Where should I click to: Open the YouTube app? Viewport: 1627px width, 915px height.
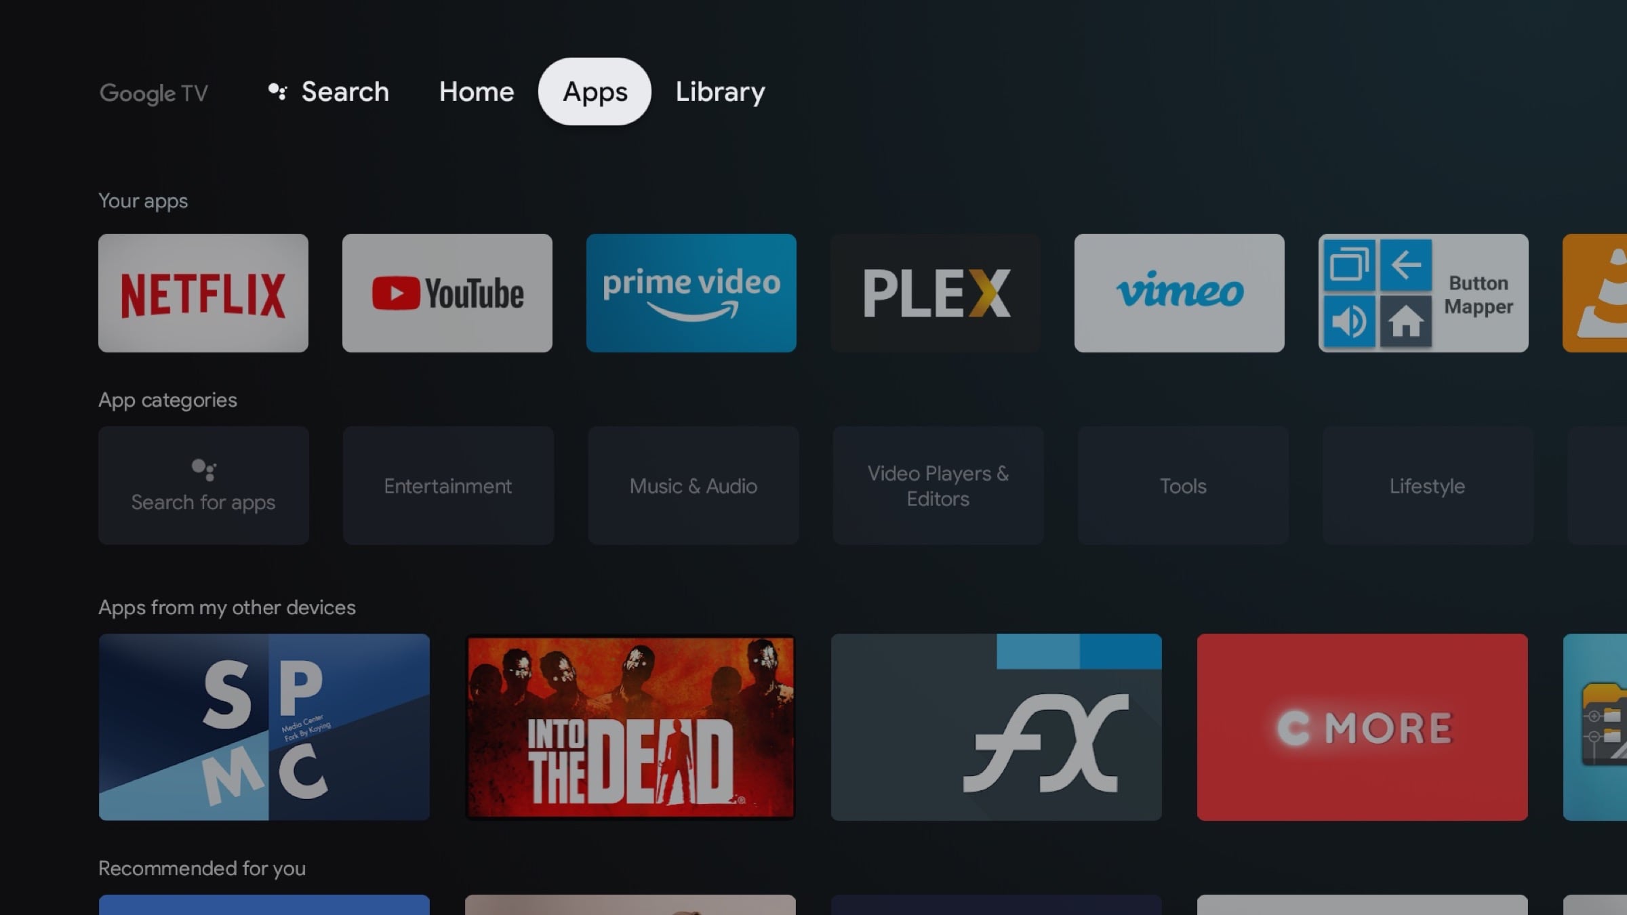(447, 293)
